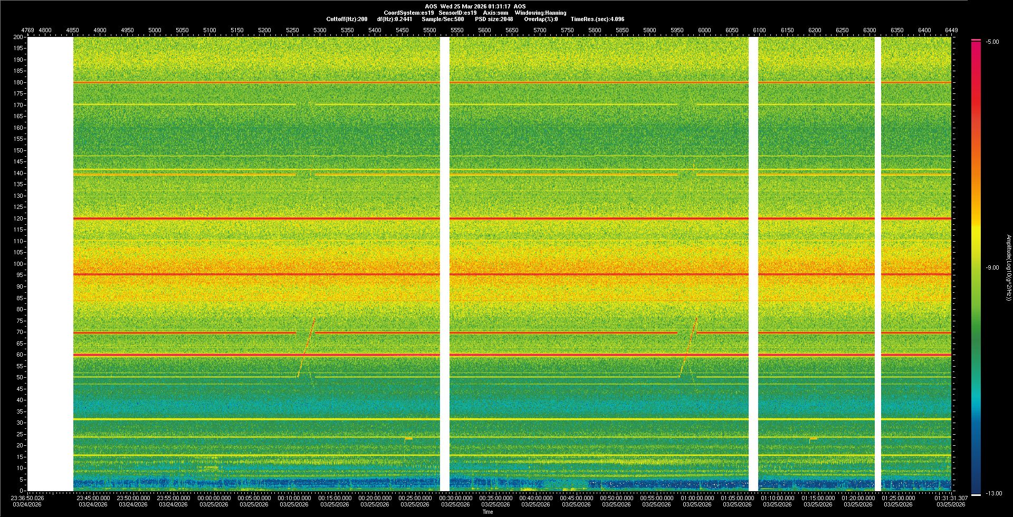Click the 120 Hz frequency axis label
The image size is (1013, 517).
(x=18, y=218)
